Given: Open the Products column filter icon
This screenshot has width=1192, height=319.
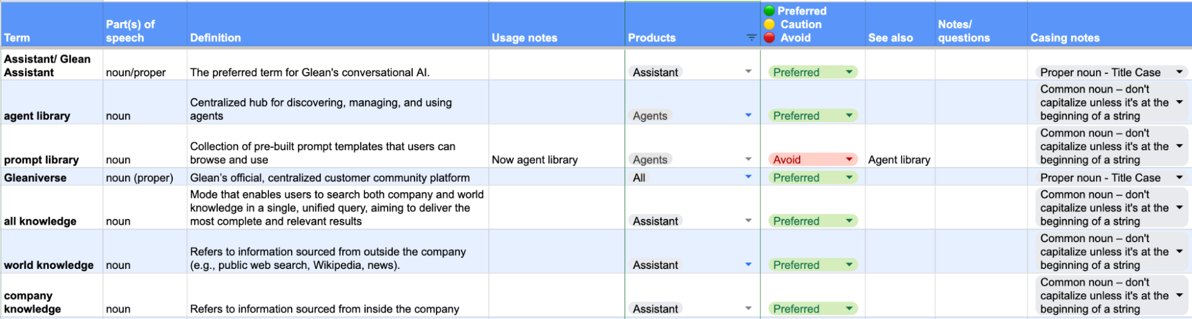Looking at the screenshot, I should click(x=751, y=38).
